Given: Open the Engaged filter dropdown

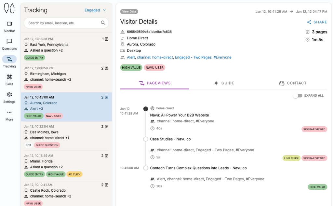Looking at the screenshot, I should 95,10.
